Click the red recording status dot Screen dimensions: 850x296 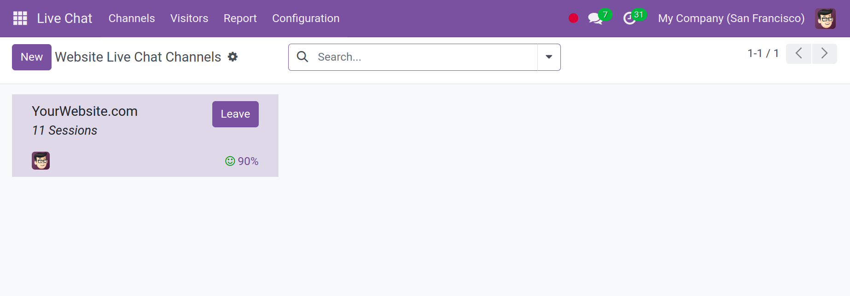573,18
